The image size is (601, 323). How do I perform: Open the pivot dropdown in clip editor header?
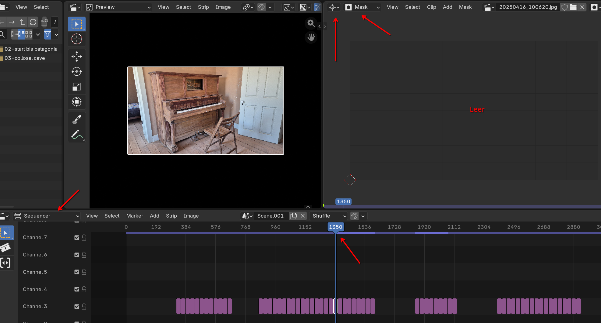point(334,7)
